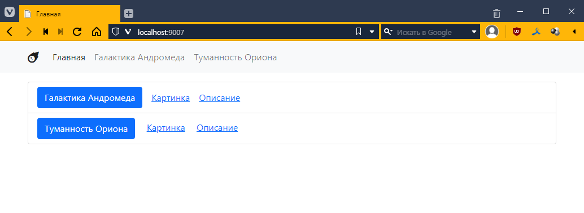Select the Главная browser tab
This screenshot has height=213, width=584.
[69, 14]
